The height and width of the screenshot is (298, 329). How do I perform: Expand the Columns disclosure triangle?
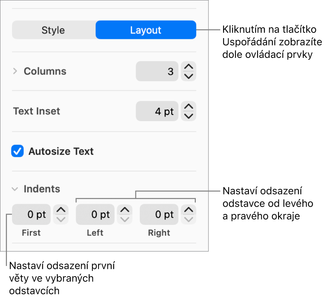[15, 71]
